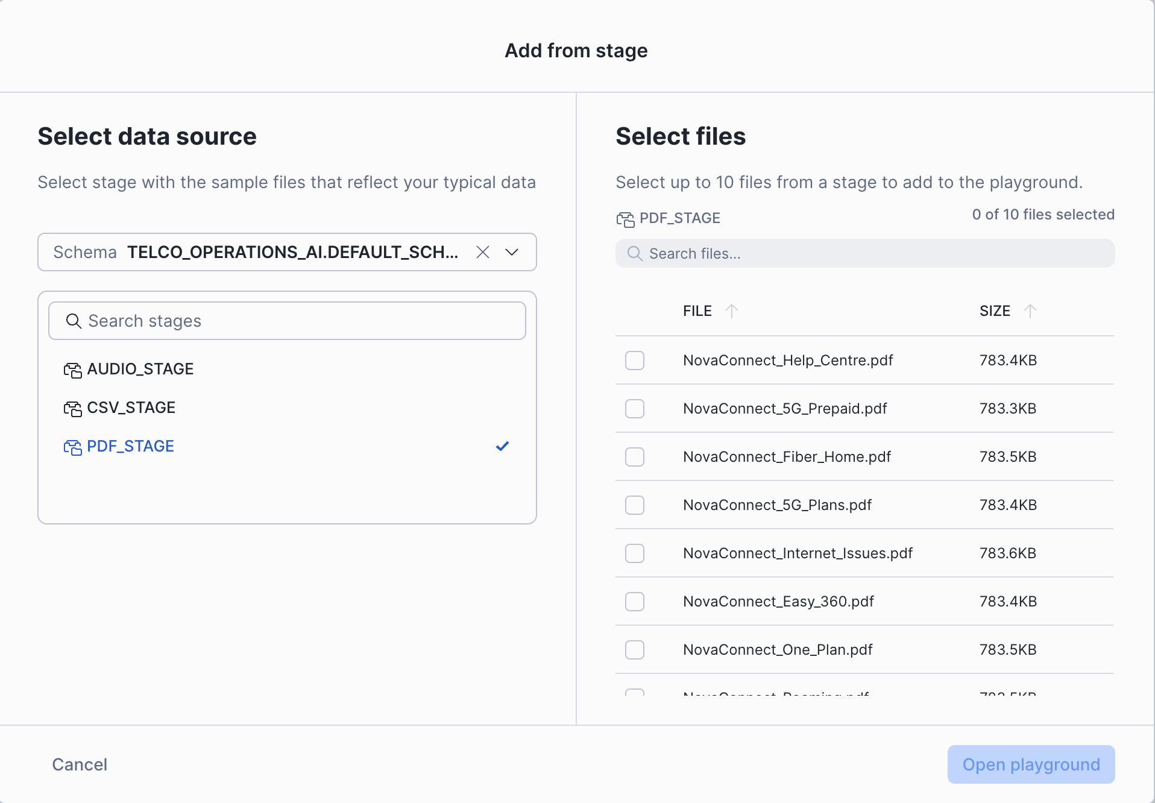
Task: Choose the CSV_STAGE stage entry
Action: click(131, 408)
